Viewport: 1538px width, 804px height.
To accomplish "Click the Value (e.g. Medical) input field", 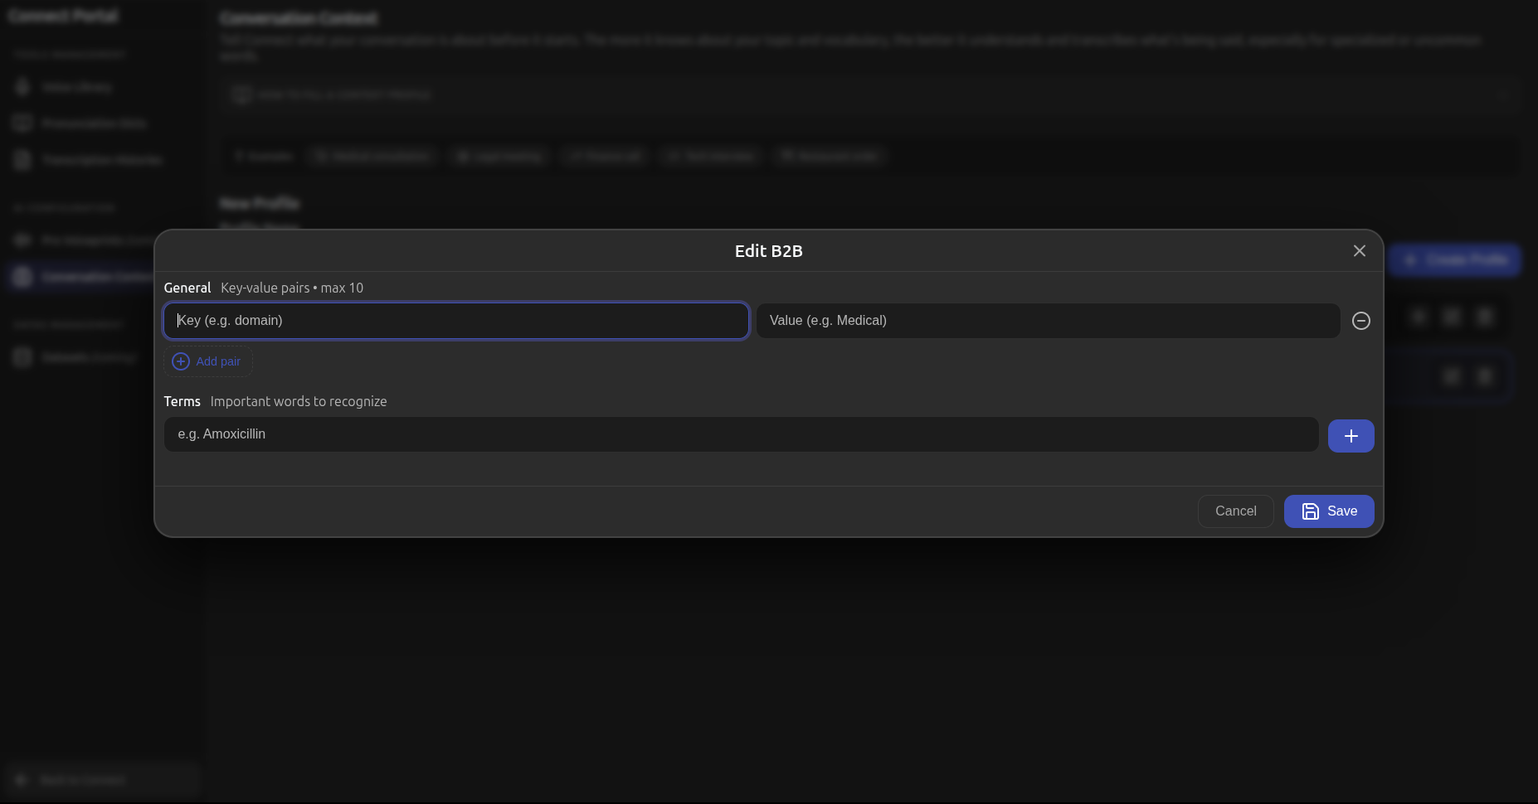I will (x=1048, y=321).
